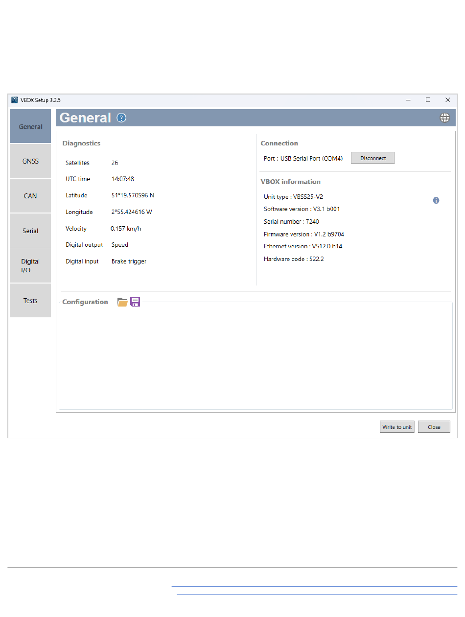The height and width of the screenshot is (617, 465).
Task: Select the General tab
Action: 30,127
